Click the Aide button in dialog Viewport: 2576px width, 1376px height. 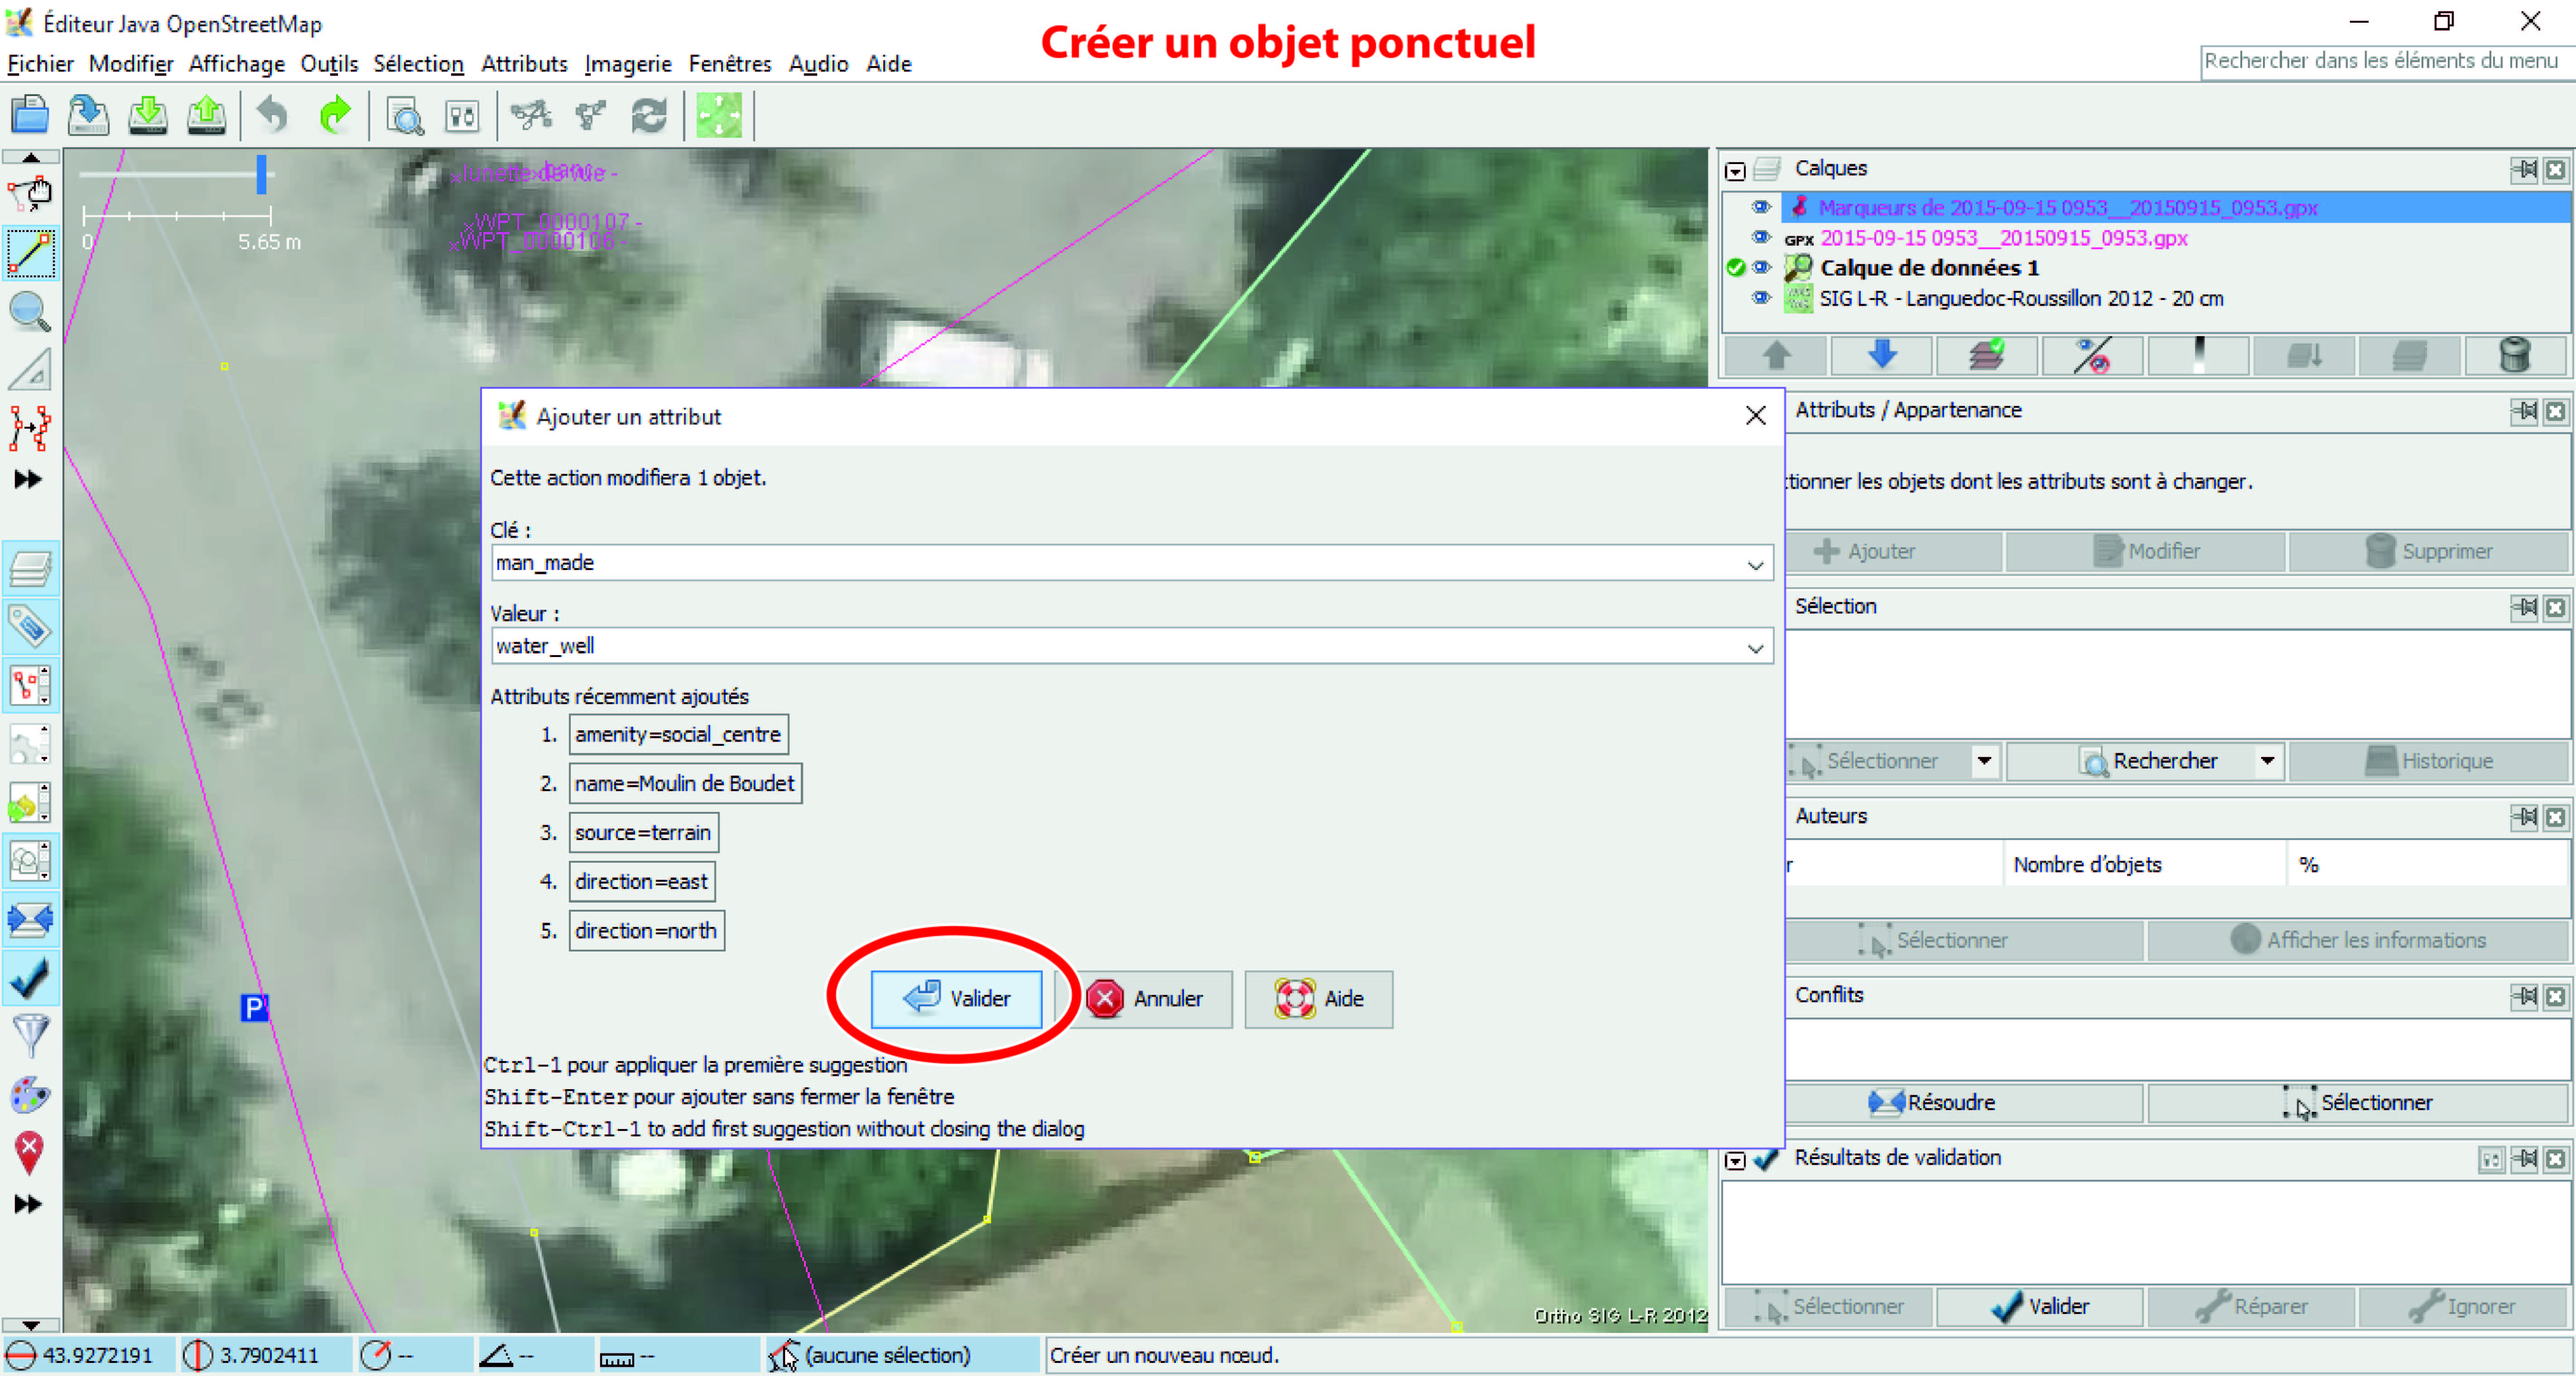tap(1318, 999)
